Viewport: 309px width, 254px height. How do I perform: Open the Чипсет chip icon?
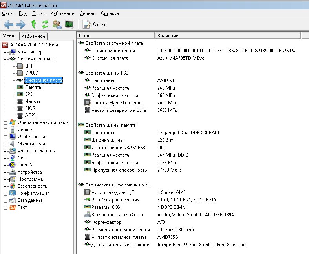click(x=20, y=101)
